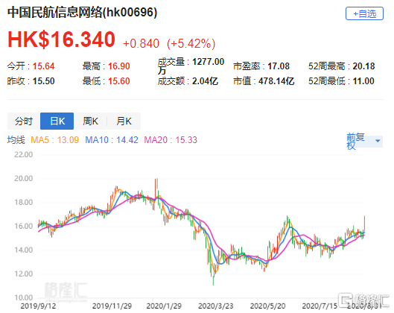Click the 2019/11/29 date axis label
Viewport: 394px width, 313px height.
(112, 306)
